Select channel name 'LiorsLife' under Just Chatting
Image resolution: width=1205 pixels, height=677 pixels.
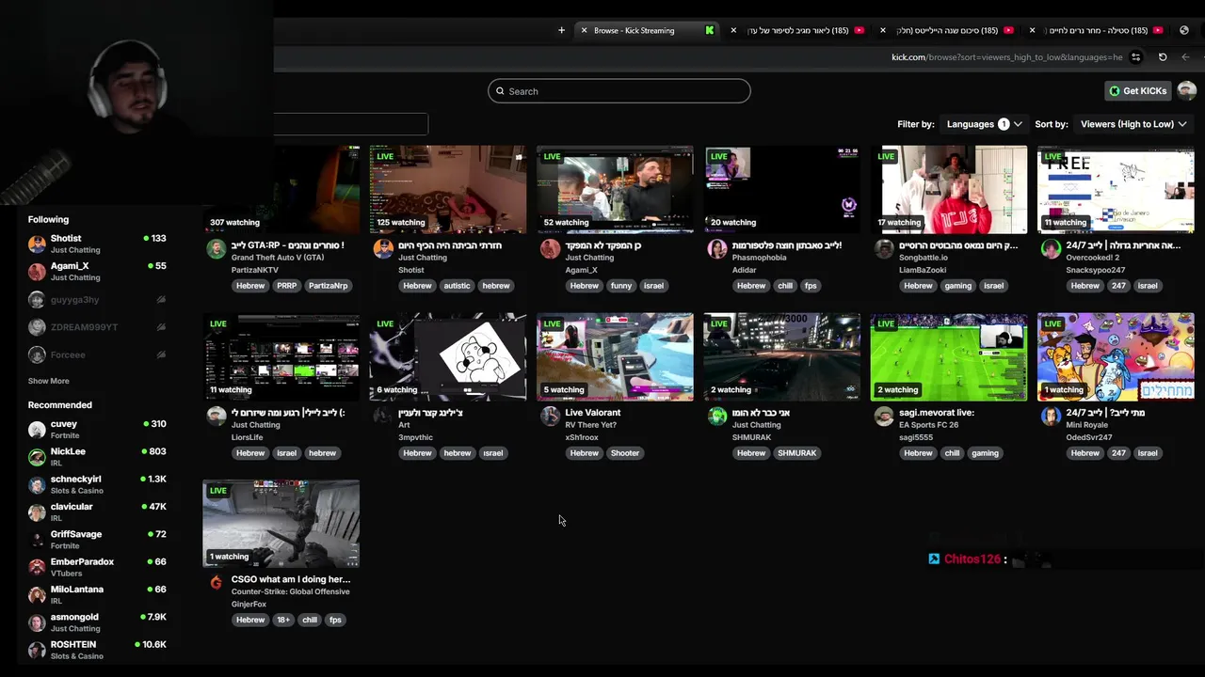[248, 437]
